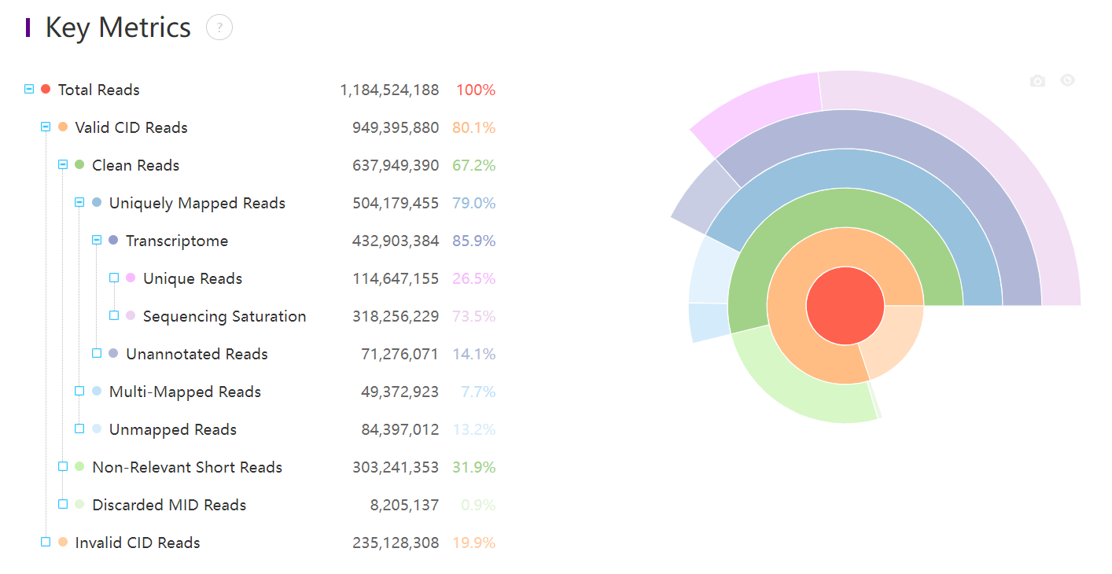Screen dimensions: 1112x574
Task: Click the Unannotated Reads row box
Action: coord(97,353)
